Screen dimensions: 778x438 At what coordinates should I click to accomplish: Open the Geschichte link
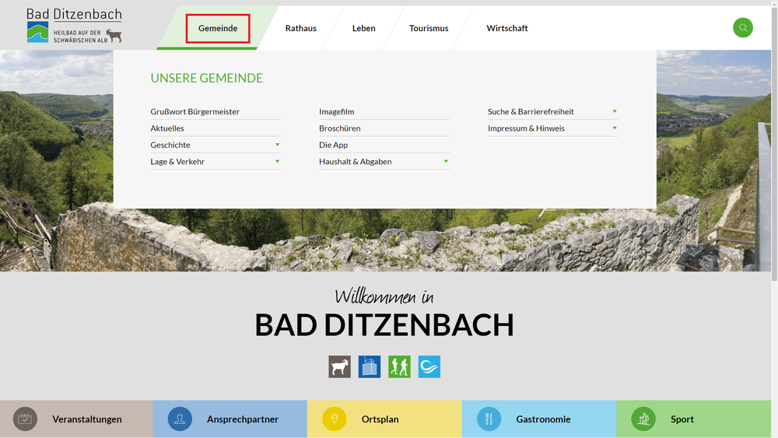point(170,145)
